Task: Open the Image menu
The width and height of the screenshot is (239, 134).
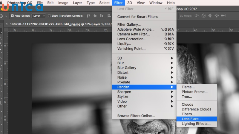Action: coord(63,3)
